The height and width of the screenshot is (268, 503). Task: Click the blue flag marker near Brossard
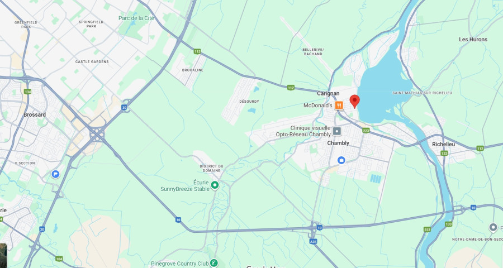pos(55,174)
